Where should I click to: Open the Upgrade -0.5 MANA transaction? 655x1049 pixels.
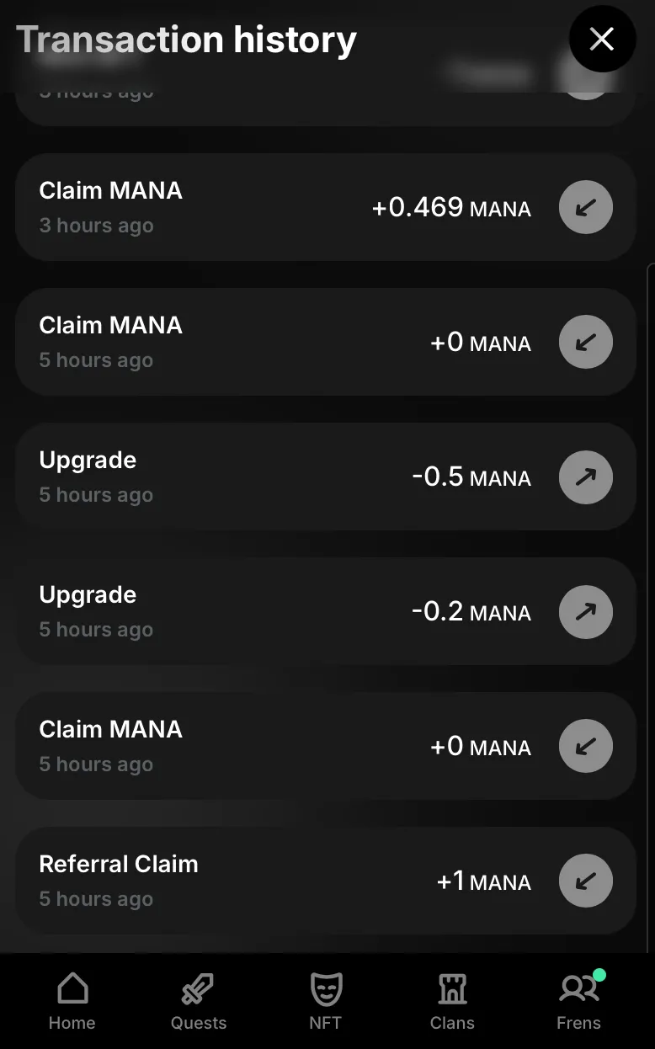coord(326,477)
